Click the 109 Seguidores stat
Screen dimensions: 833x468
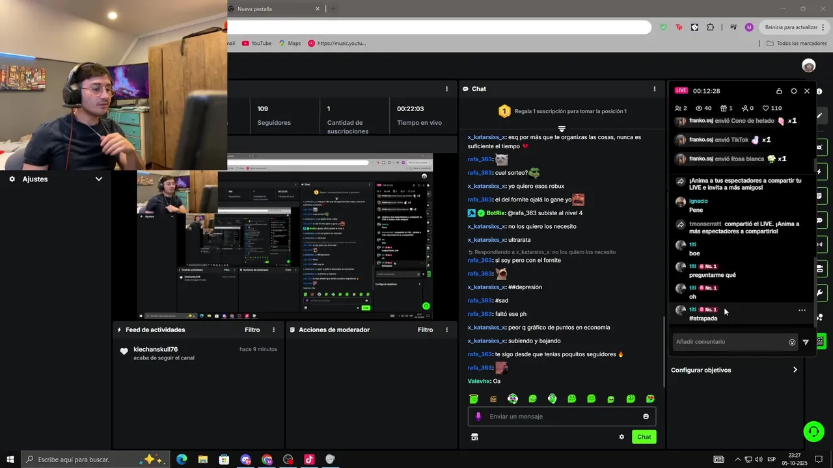tap(274, 116)
